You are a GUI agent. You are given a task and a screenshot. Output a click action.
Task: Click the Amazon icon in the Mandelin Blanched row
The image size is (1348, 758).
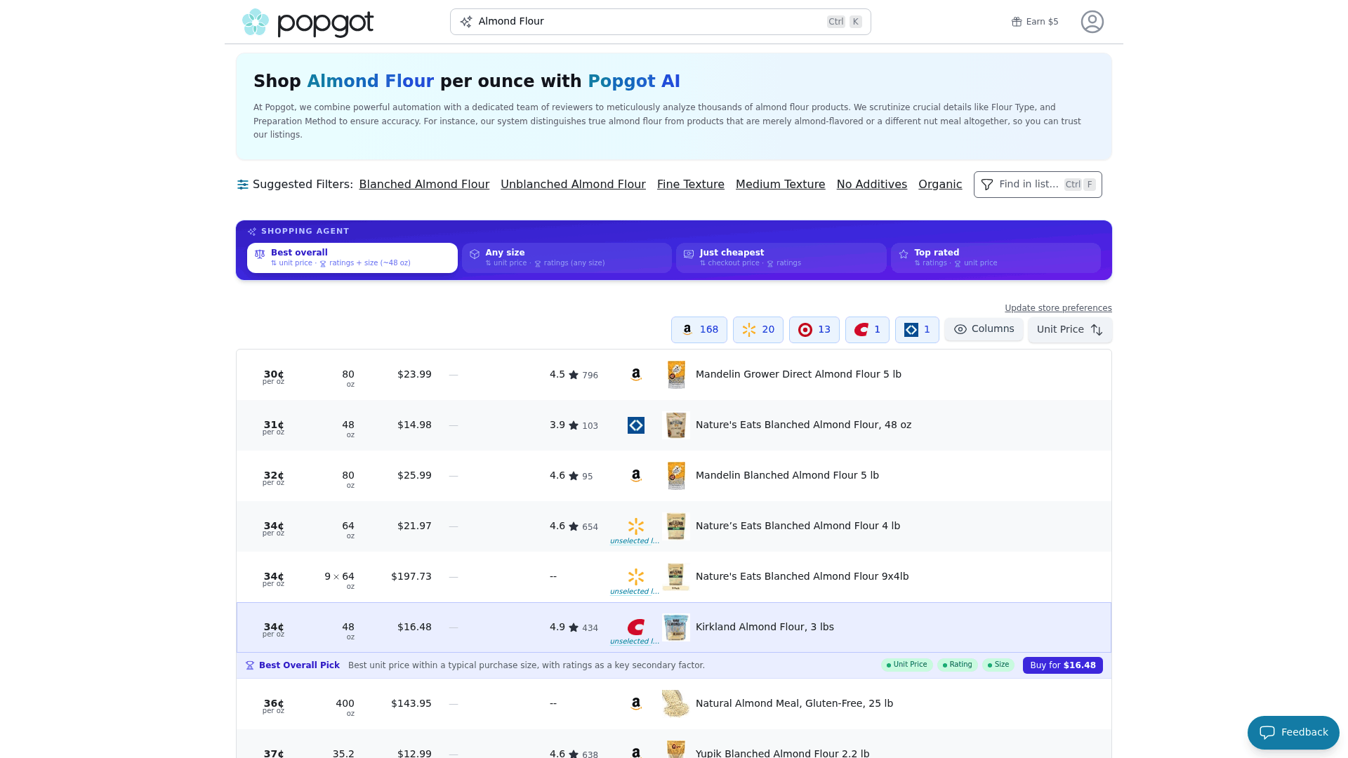[636, 476]
